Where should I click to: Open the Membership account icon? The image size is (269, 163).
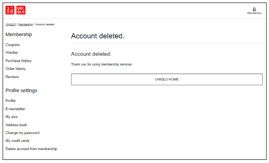[x=254, y=9]
